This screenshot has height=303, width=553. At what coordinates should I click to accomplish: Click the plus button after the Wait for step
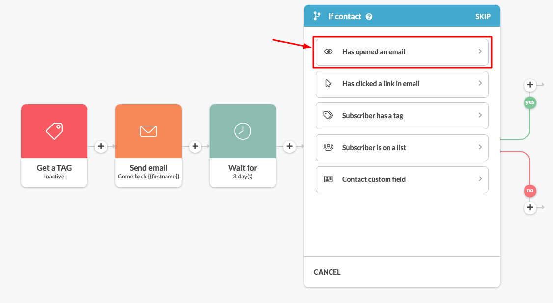(289, 146)
